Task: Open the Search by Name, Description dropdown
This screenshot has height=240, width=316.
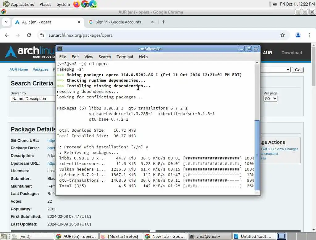Action: coord(33,98)
